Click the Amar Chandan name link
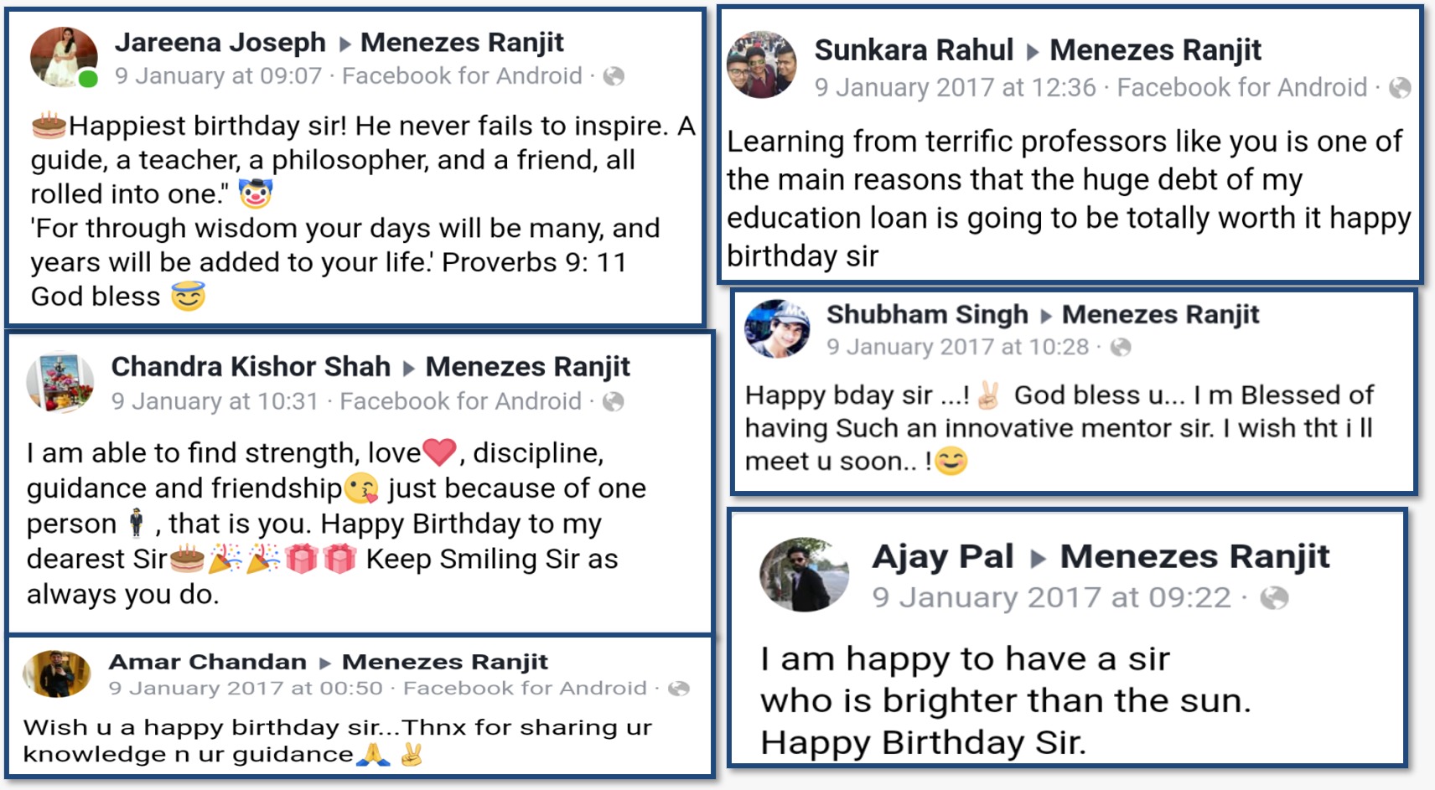Screen dimensions: 1435x790 [207, 662]
